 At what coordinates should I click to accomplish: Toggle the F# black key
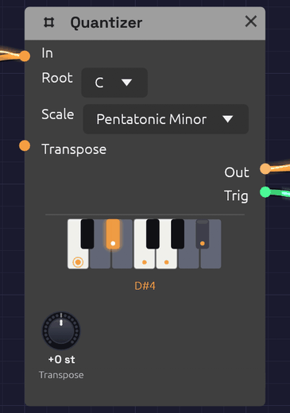click(x=153, y=234)
